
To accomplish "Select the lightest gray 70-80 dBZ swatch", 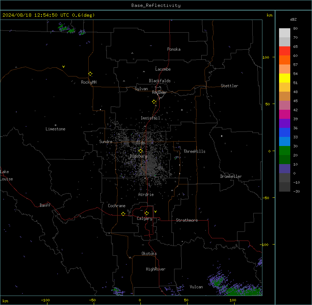I will pos(284,33).
